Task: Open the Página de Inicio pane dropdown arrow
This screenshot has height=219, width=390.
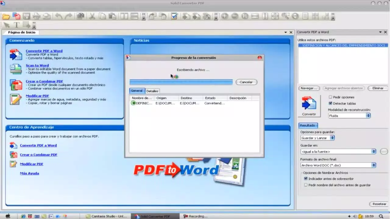Action: tap(286, 32)
